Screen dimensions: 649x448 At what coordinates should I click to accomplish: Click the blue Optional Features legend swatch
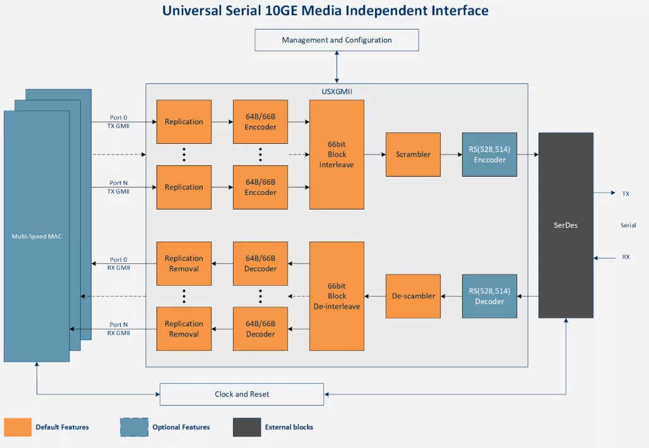[134, 427]
